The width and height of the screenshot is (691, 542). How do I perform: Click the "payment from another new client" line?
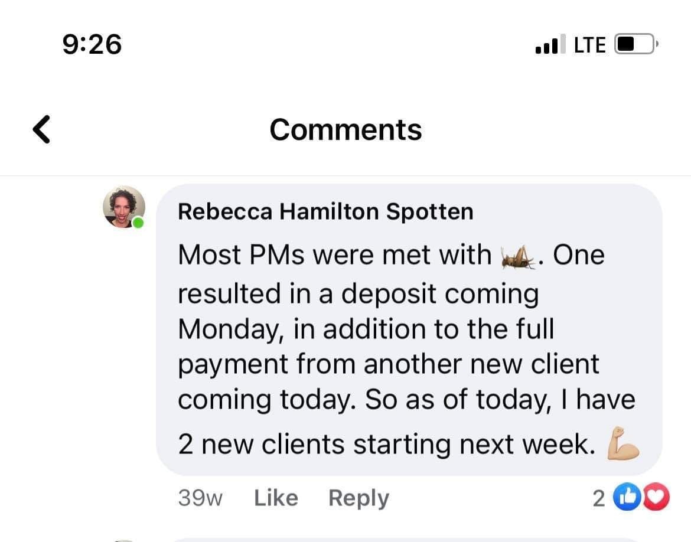click(x=389, y=364)
